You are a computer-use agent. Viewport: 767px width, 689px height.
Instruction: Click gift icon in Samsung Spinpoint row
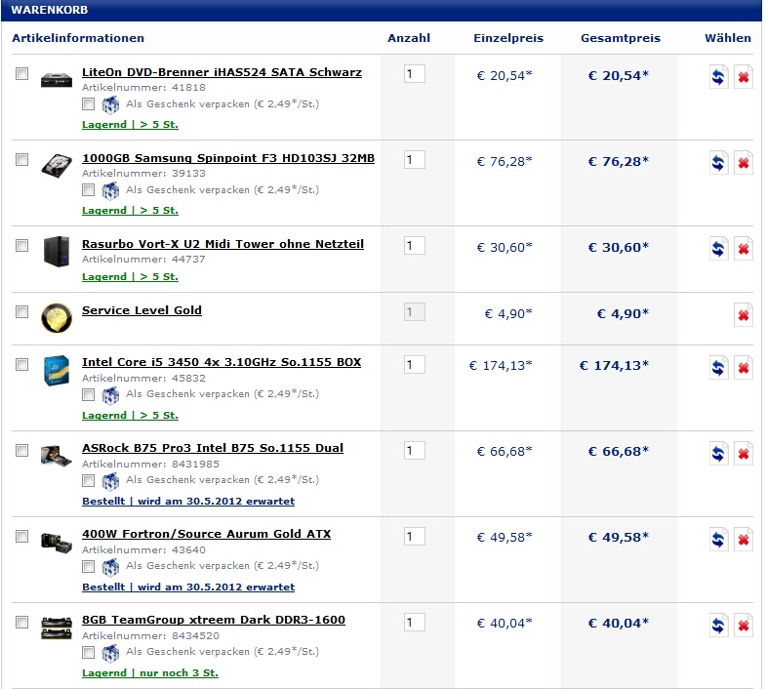tap(110, 190)
